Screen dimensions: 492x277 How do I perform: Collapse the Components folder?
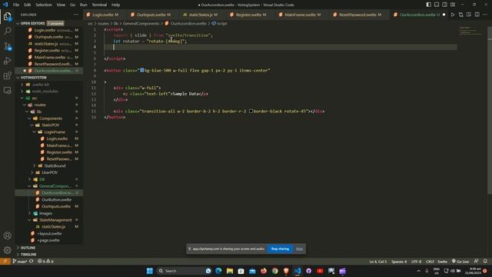tap(50, 118)
